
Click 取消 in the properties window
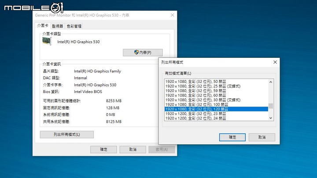tap(133, 150)
